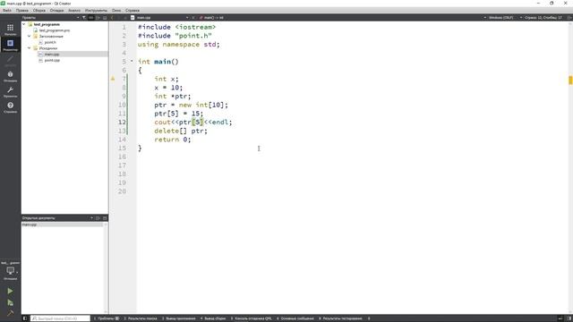Click the yellow marker on editor scrollbar
573x322 pixels.
point(570,80)
